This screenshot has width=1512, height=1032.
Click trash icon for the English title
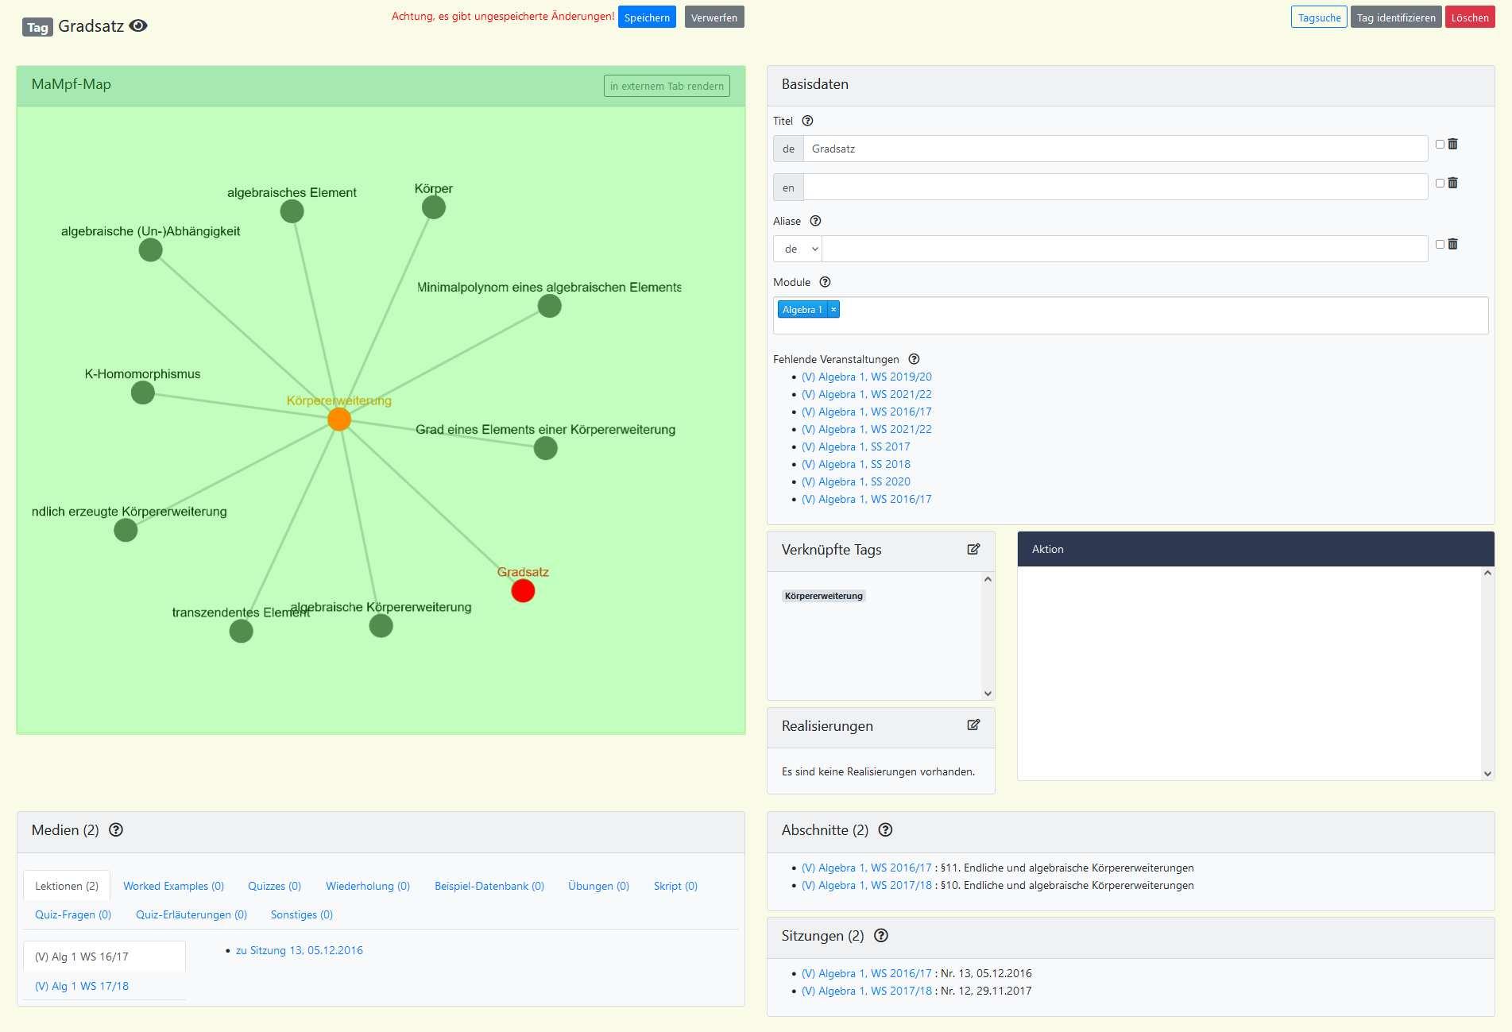coord(1452,184)
